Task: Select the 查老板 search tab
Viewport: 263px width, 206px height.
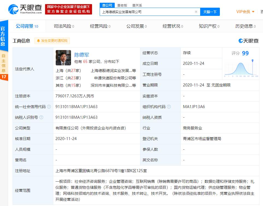Action: point(122,5)
